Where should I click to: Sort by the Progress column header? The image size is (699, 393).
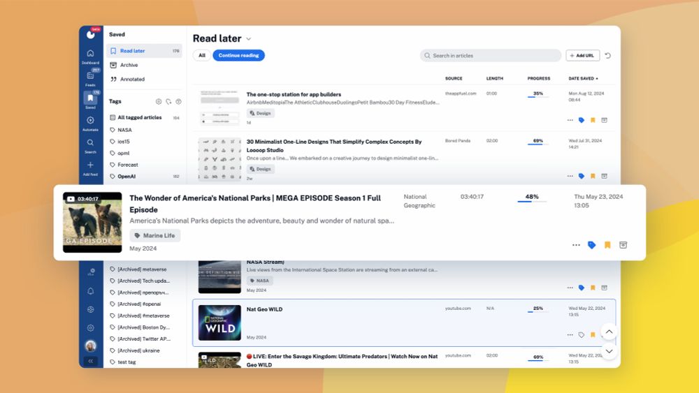click(538, 78)
